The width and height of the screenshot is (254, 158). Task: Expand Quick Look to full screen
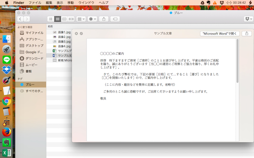click(81, 33)
